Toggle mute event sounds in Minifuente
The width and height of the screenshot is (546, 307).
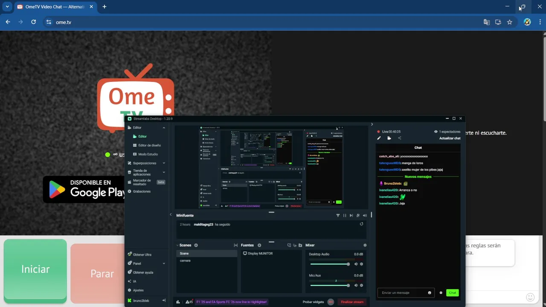358,215
